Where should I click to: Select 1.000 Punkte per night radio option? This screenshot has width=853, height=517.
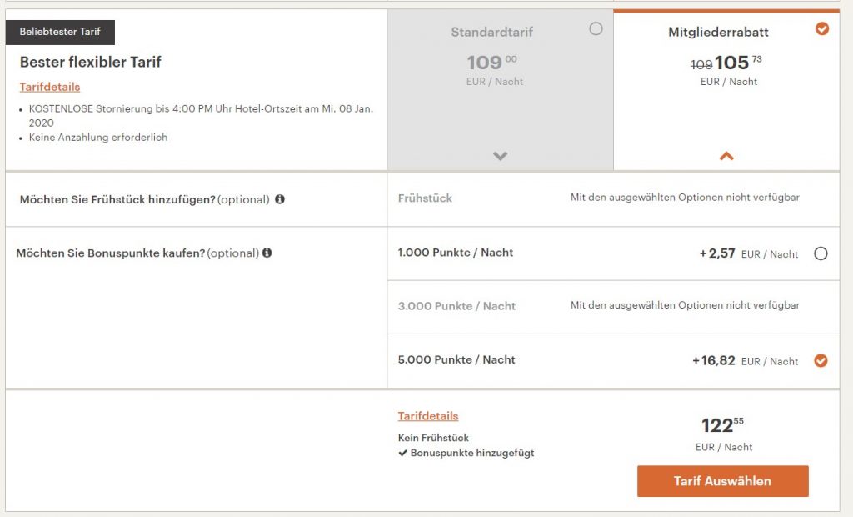pos(821,253)
